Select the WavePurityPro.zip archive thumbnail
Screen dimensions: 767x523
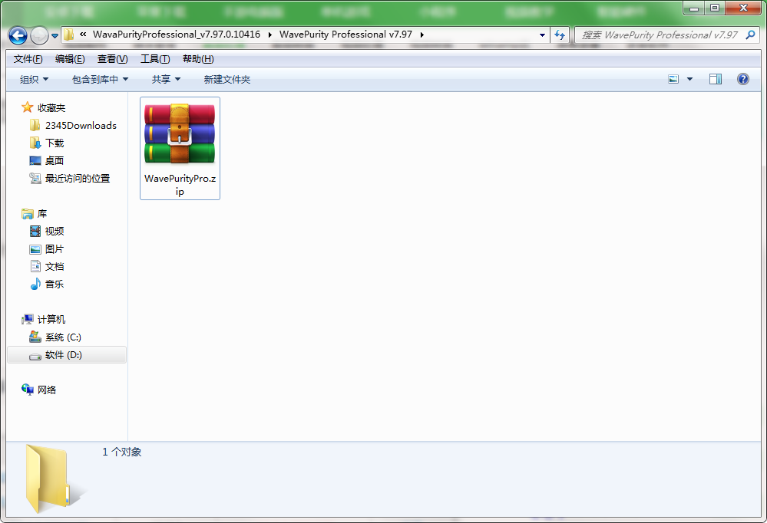click(x=180, y=134)
